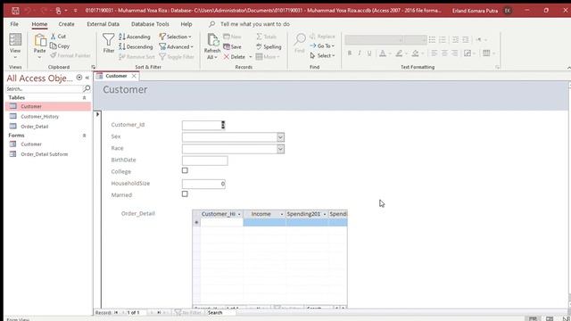
Task: Click Totals in Records group
Action: [x=266, y=37]
